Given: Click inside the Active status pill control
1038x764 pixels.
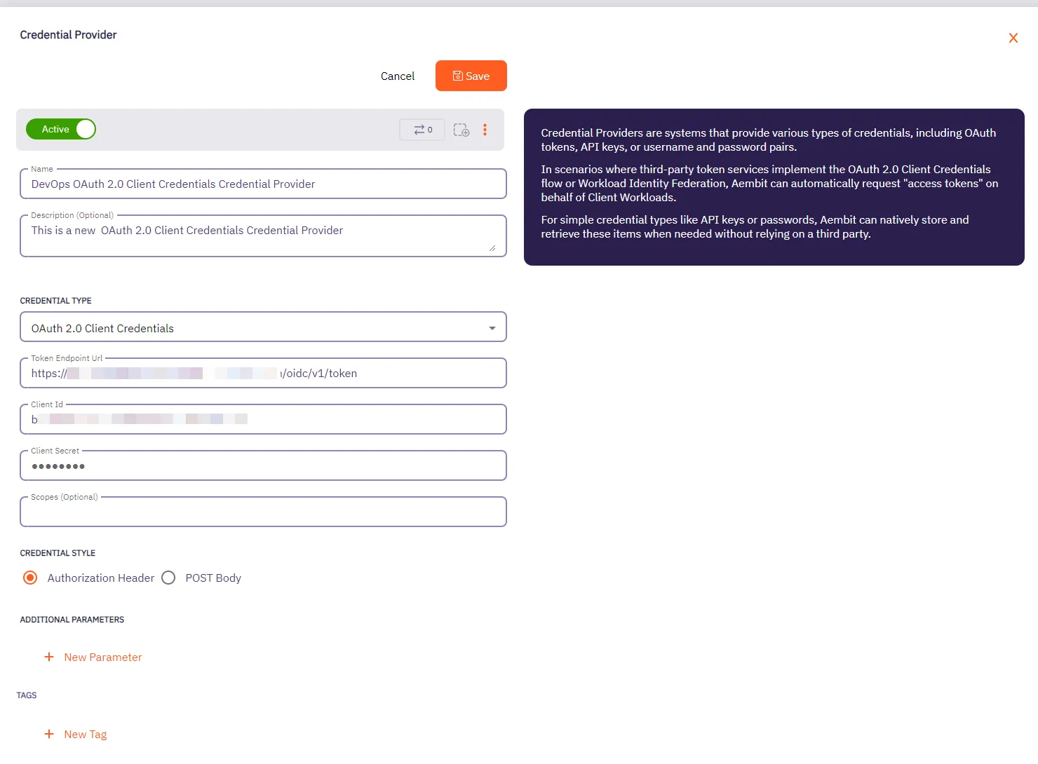Looking at the screenshot, I should tap(60, 129).
